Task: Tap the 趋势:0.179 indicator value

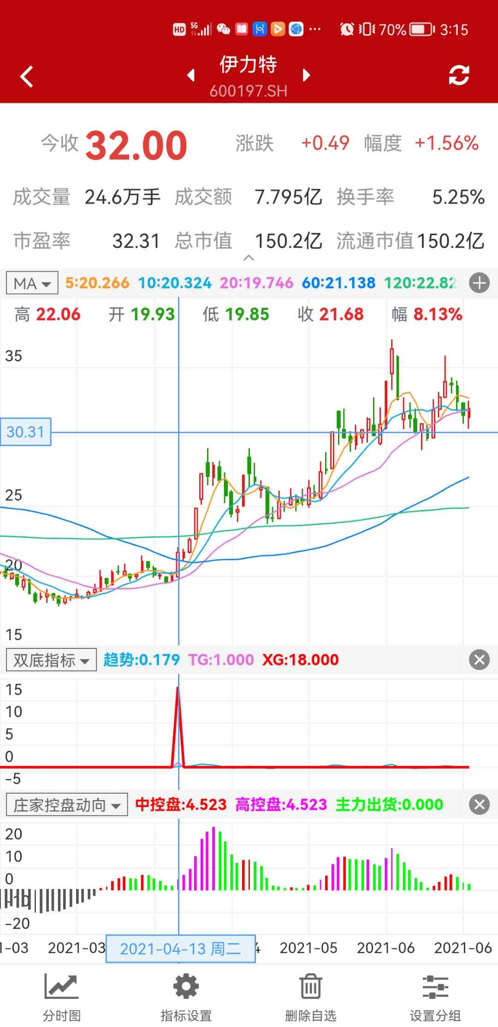Action: pos(141,659)
